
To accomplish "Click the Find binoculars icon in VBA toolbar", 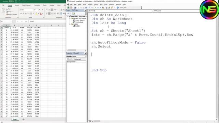I will tap(86, 8).
